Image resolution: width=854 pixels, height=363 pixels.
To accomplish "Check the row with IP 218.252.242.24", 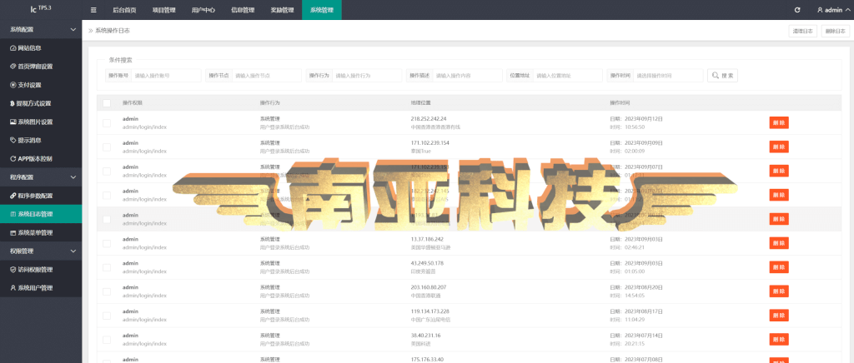I will tap(106, 123).
